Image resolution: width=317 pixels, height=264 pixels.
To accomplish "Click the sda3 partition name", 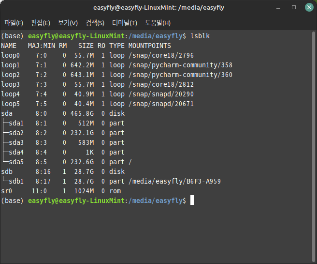I will tap(16, 142).
